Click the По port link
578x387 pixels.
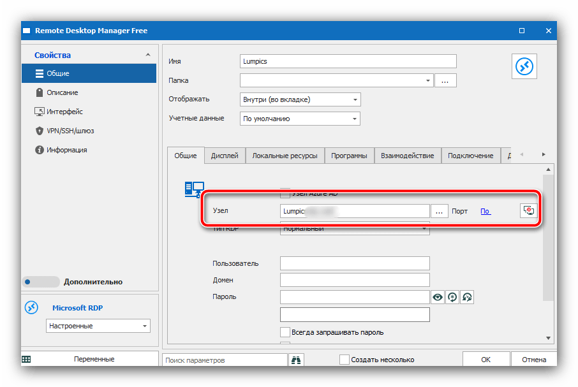485,211
